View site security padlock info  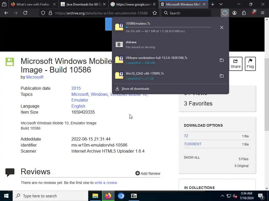[x=50, y=13]
